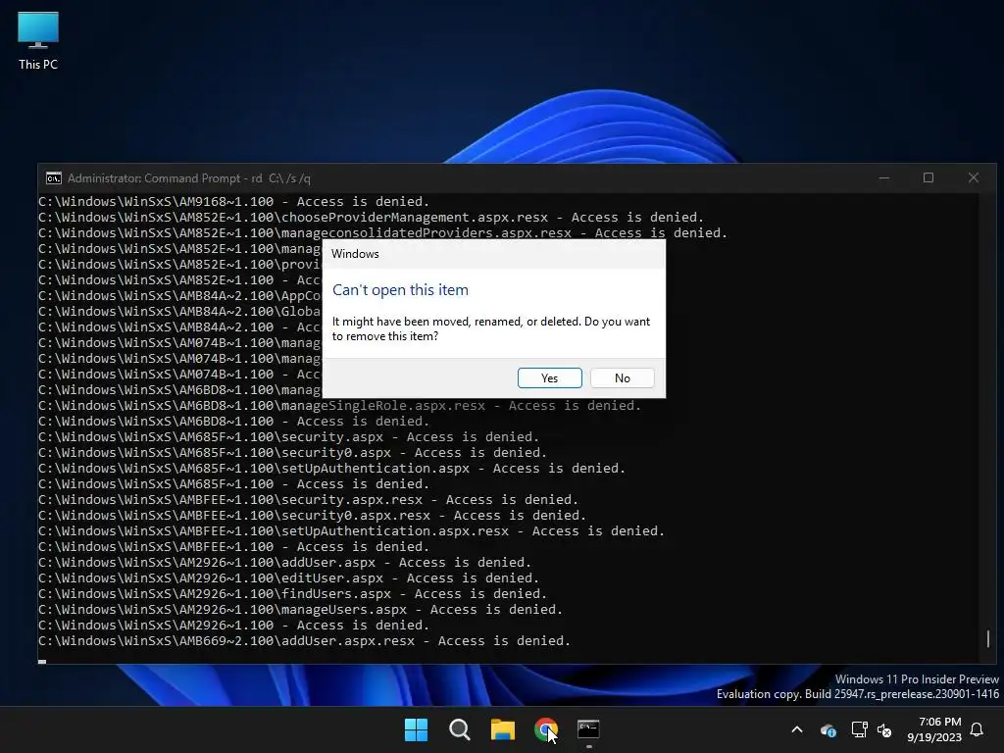
Task: Open the Windows Start menu
Action: tap(416, 729)
